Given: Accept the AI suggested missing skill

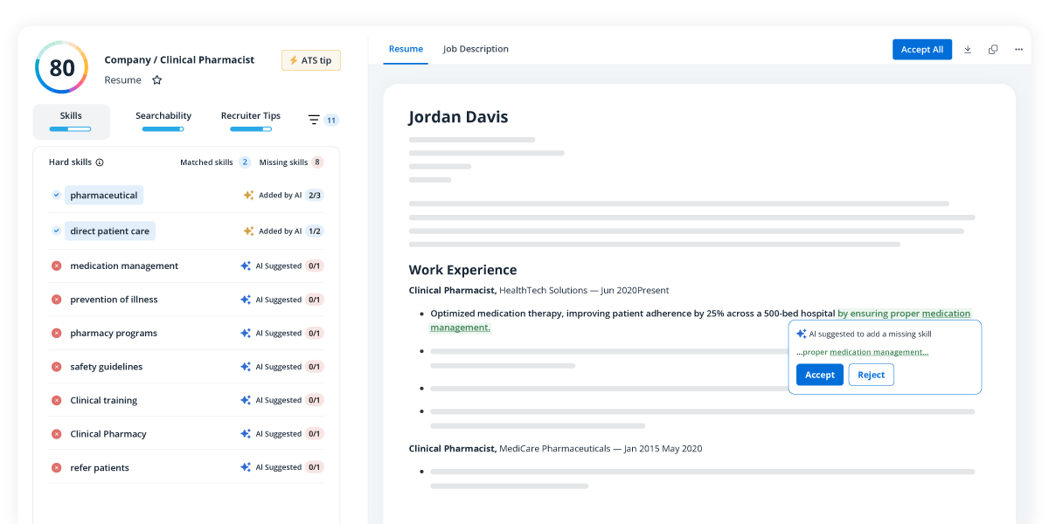Looking at the screenshot, I should click(x=819, y=375).
